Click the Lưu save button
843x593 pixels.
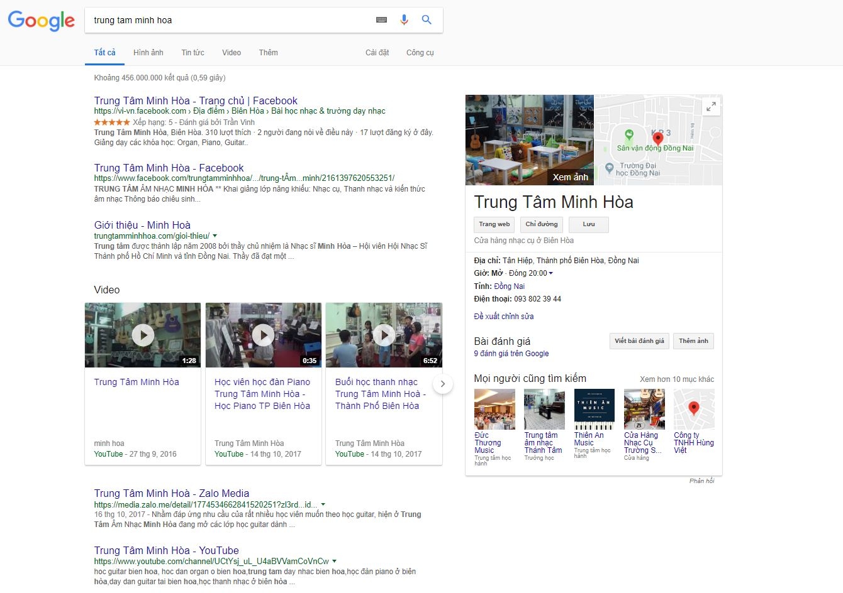click(x=589, y=225)
